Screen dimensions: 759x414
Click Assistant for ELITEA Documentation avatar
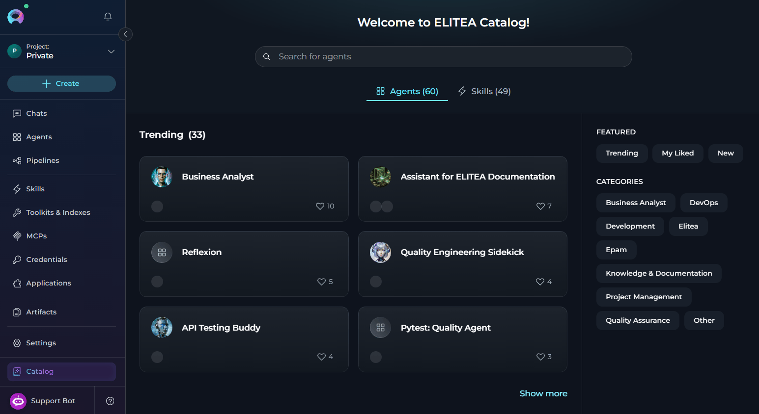(x=380, y=177)
